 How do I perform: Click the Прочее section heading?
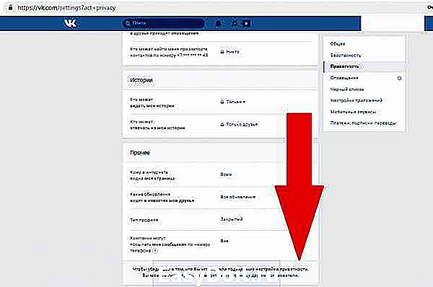coord(140,153)
